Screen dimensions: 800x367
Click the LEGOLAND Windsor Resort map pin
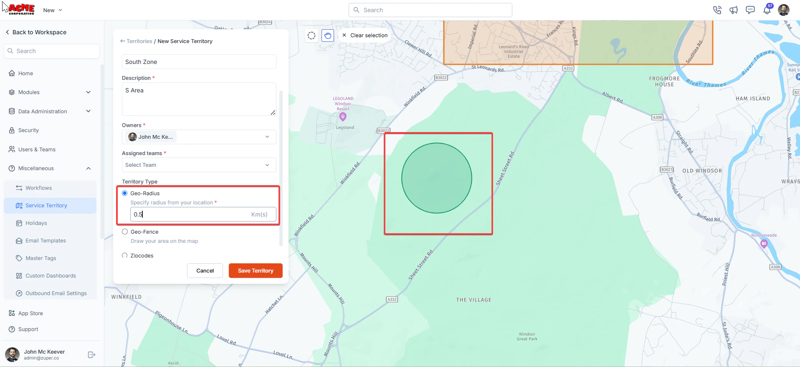point(343,117)
